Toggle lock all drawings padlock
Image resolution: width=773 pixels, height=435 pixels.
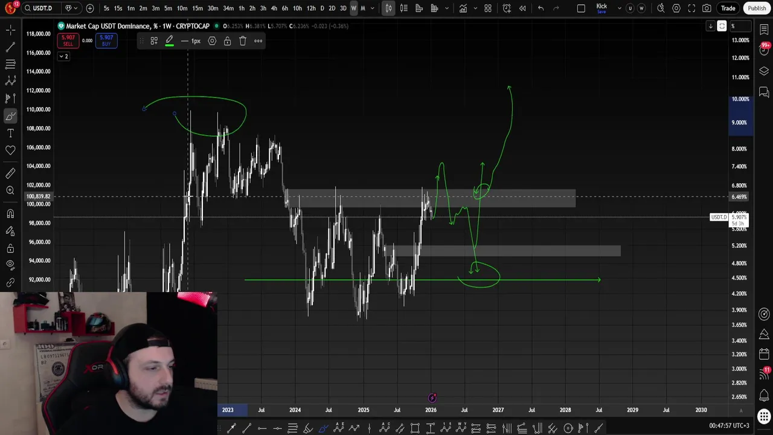tap(10, 248)
